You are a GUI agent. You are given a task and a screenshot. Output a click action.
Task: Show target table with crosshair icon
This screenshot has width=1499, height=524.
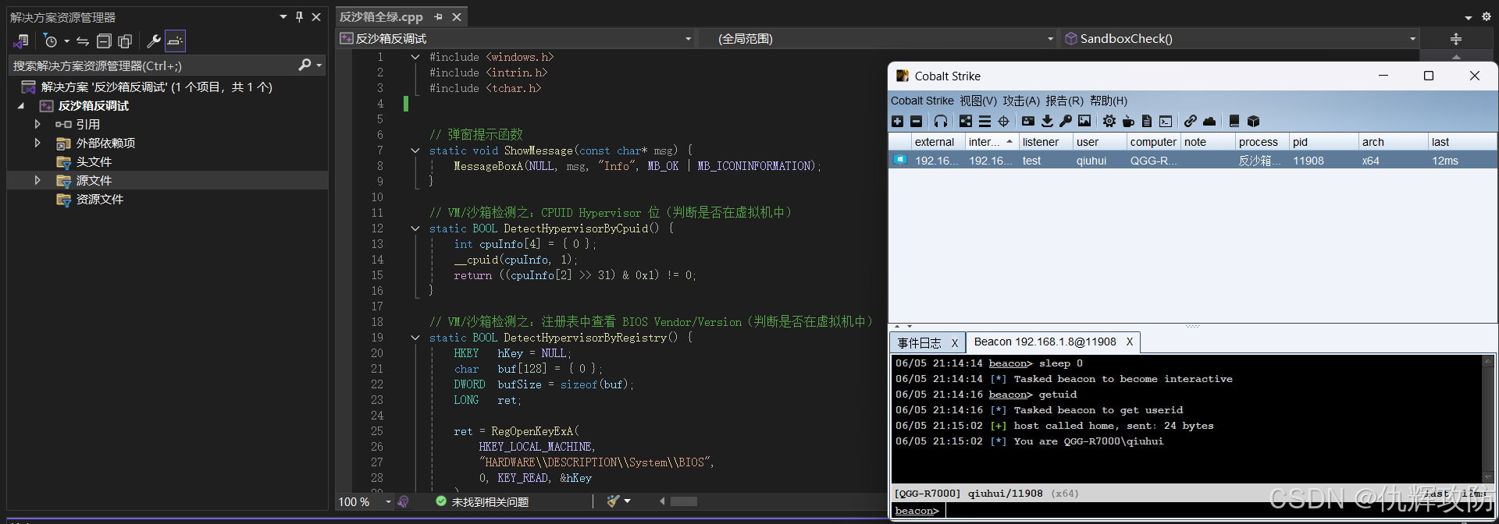pyautogui.click(x=1003, y=121)
